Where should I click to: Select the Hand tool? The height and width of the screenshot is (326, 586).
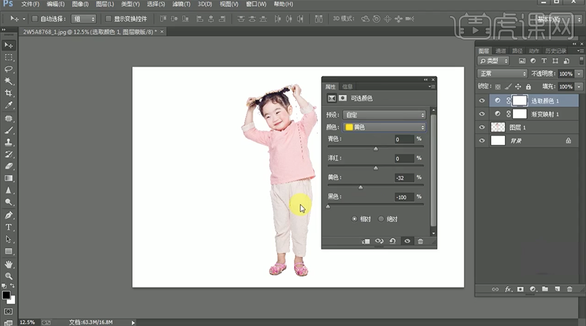coord(9,264)
